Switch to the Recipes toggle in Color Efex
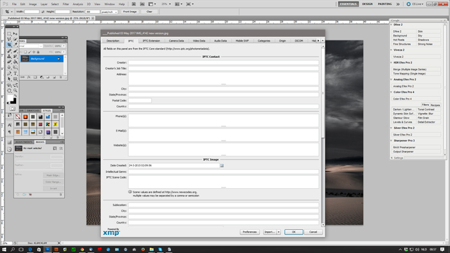This screenshot has height=253, width=450. point(435,105)
